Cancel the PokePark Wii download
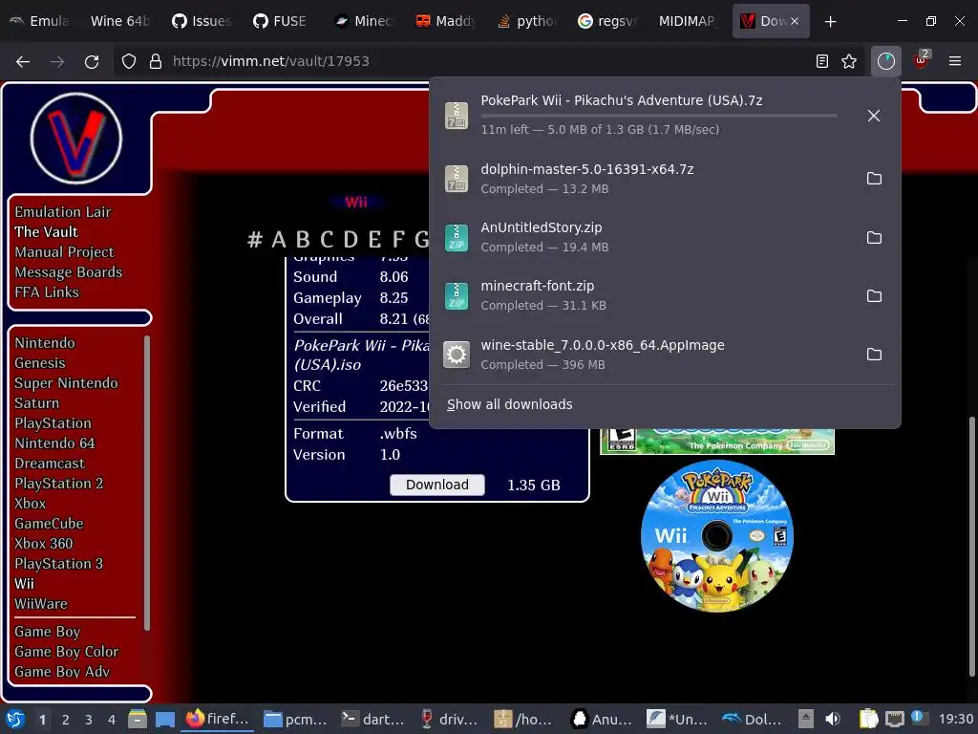Screen dimensions: 978x734 pyautogui.click(x=873, y=116)
